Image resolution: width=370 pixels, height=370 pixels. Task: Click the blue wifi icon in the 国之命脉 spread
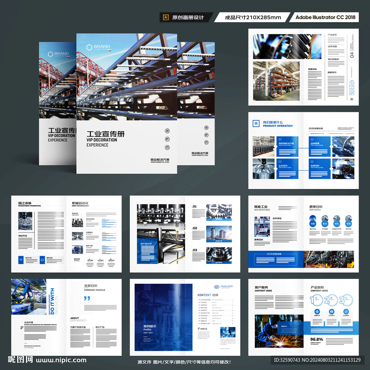21,260
